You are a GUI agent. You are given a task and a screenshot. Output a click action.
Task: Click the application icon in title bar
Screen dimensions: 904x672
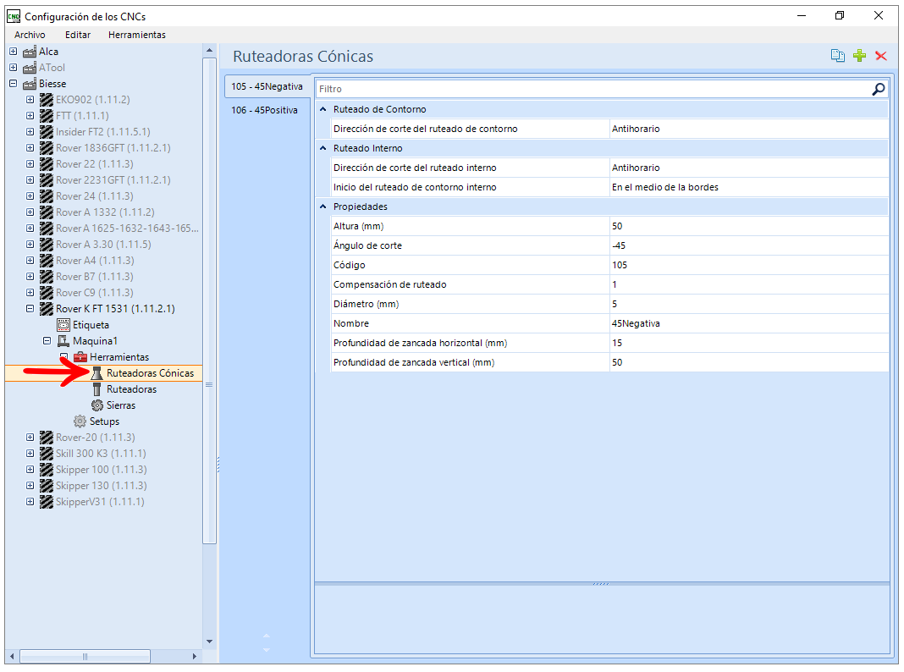click(x=14, y=16)
